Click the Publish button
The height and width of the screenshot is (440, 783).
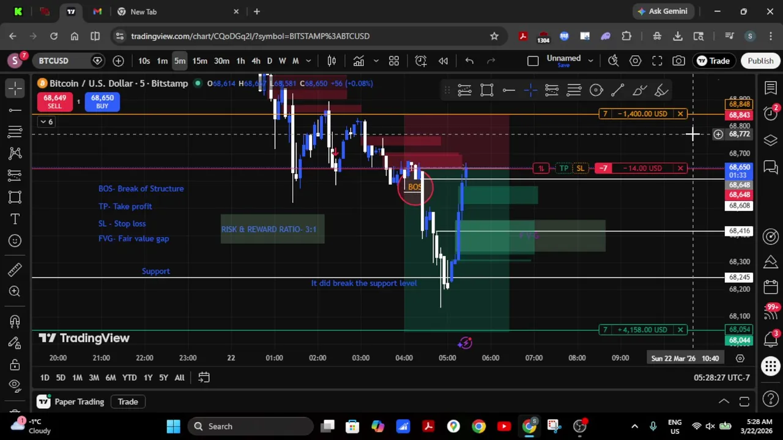click(760, 61)
